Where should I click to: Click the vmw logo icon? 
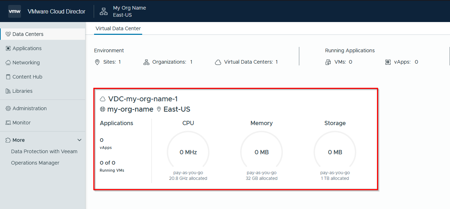[15, 11]
